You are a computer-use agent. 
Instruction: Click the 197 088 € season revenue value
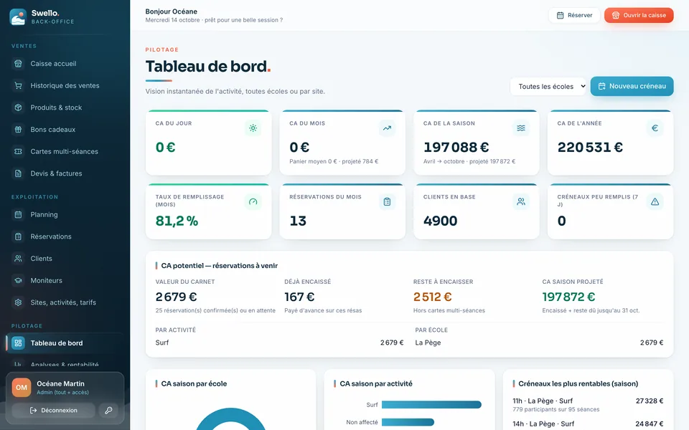(x=456, y=147)
